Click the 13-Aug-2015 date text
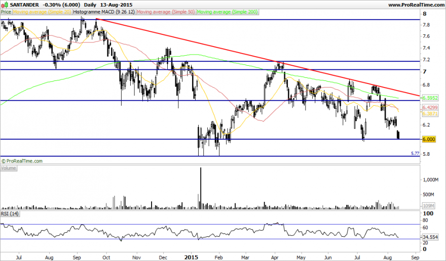 [x=116, y=5]
